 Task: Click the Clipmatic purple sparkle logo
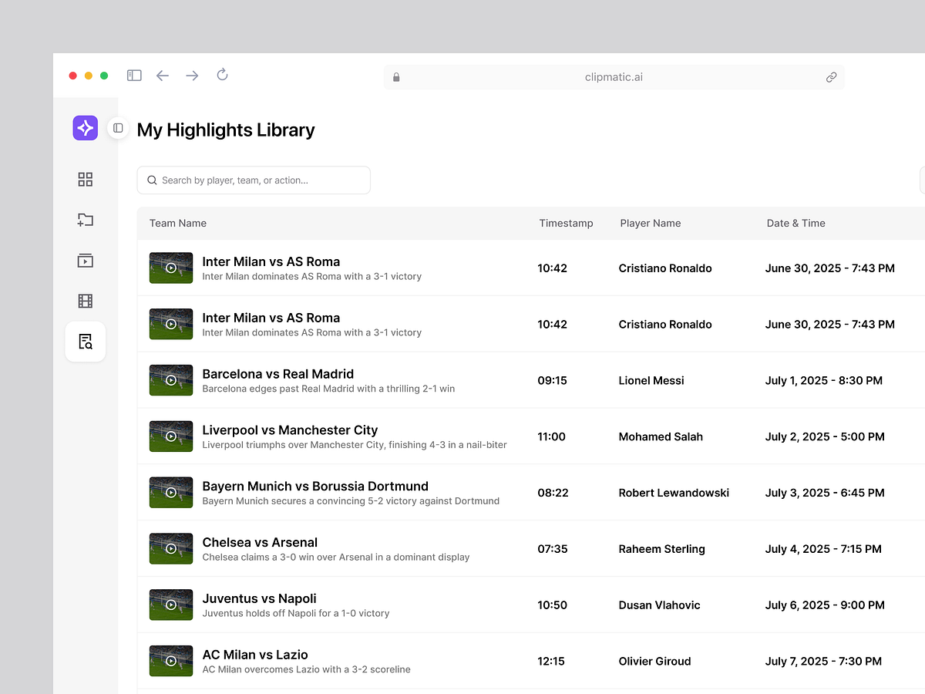(86, 128)
